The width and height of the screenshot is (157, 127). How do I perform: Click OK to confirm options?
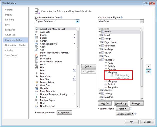(x=132, y=122)
